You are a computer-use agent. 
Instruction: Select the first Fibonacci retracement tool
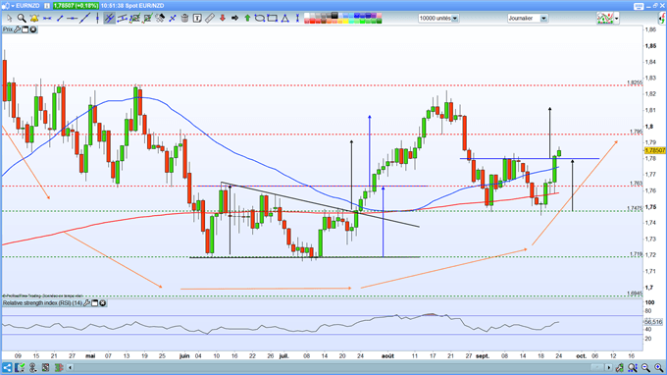[134, 19]
